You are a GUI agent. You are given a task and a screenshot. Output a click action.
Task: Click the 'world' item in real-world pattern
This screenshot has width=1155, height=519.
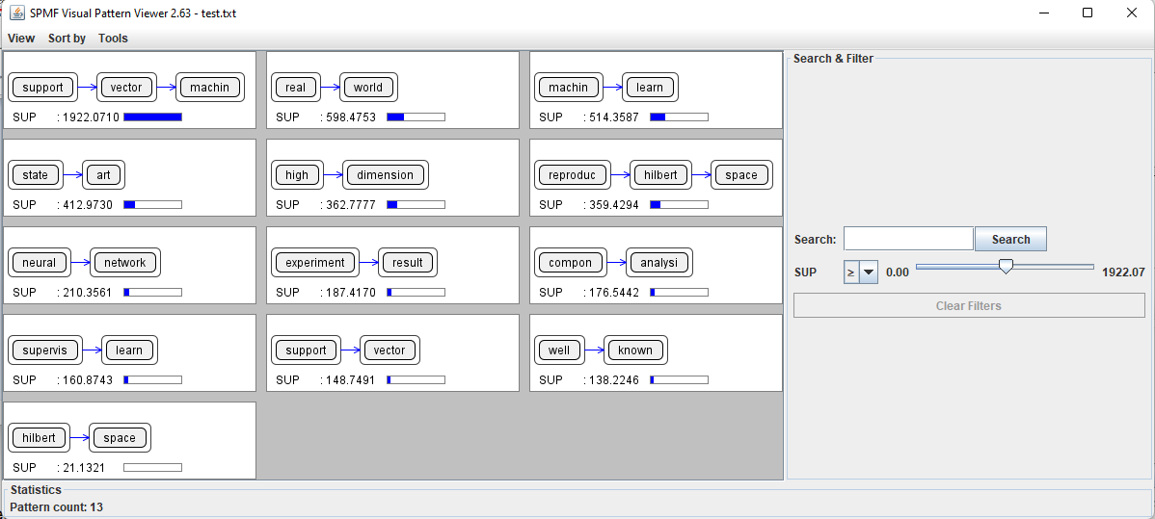click(x=367, y=88)
